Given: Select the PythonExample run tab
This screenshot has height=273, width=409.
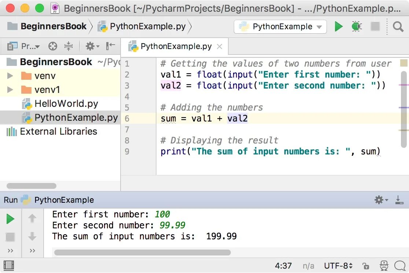Looking at the screenshot, I should coord(58,200).
